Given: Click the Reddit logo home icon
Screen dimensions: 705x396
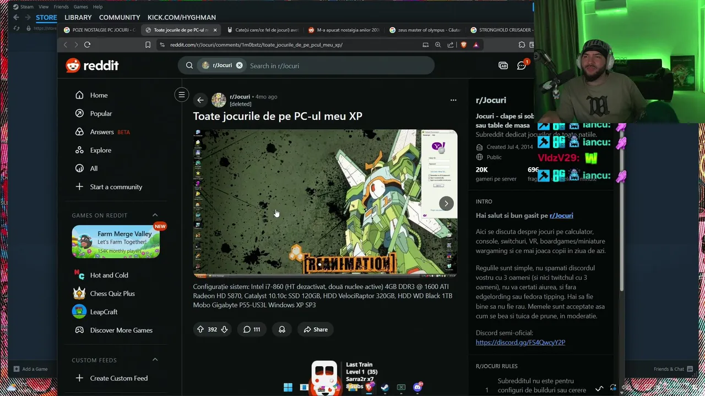Looking at the screenshot, I should (92, 65).
